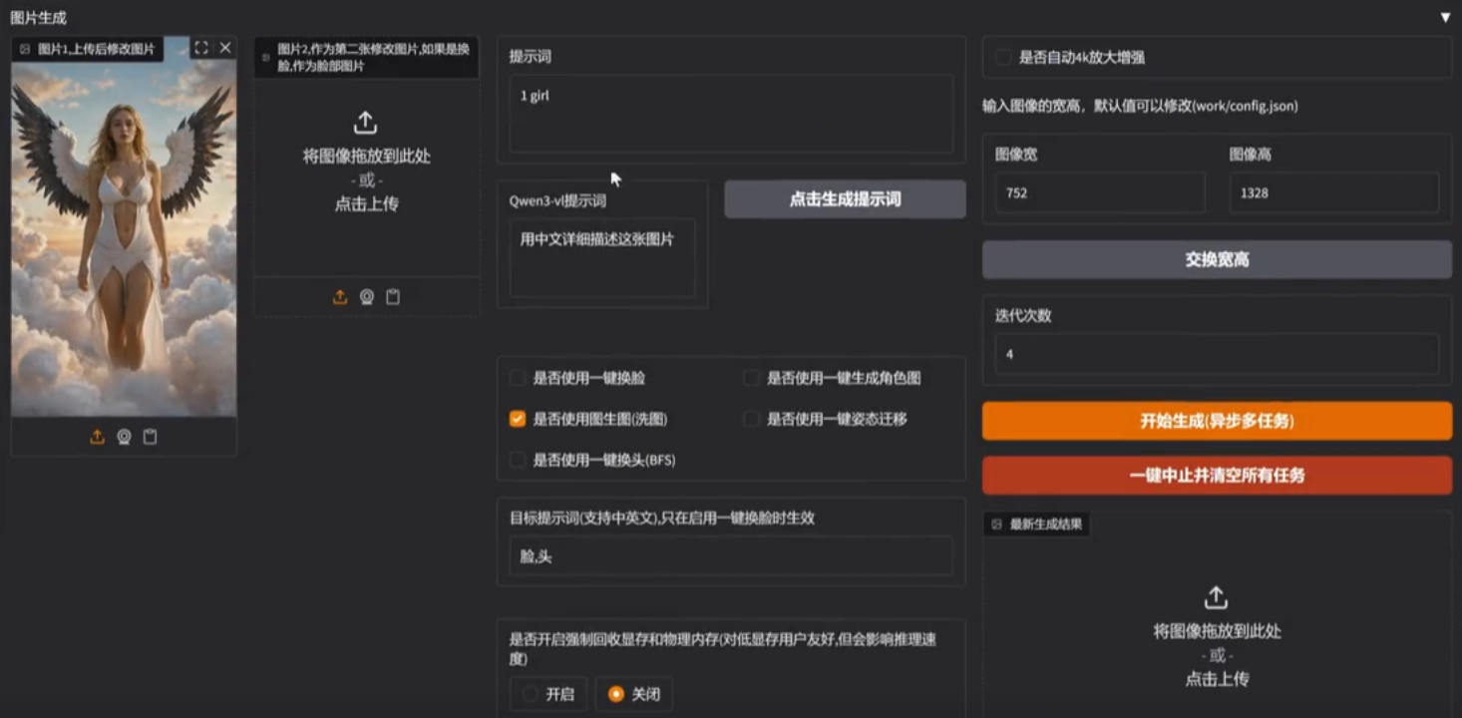The height and width of the screenshot is (718, 1462).
Task: Tick 是否使用一键姿态迁移 checkbox
Action: pyautogui.click(x=751, y=419)
